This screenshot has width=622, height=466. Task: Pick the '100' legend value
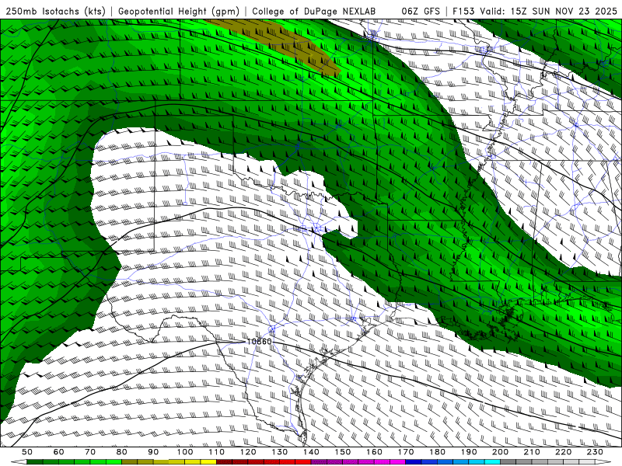tap(185, 452)
